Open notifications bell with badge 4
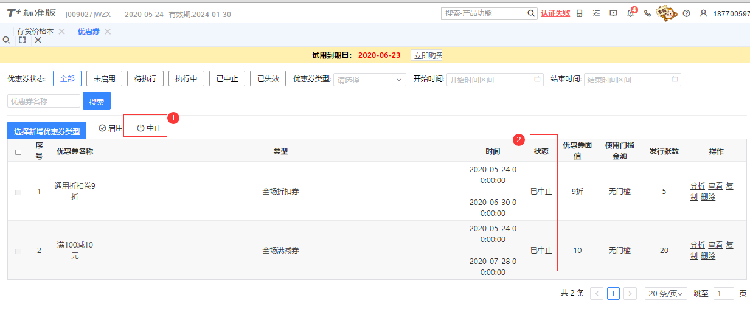The image size is (750, 312). 631,13
